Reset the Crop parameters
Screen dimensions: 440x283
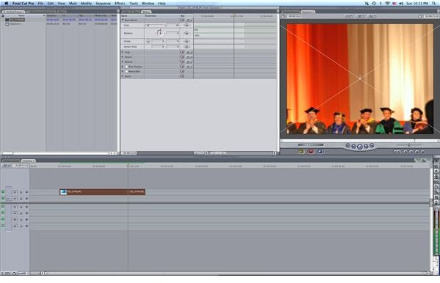(183, 52)
